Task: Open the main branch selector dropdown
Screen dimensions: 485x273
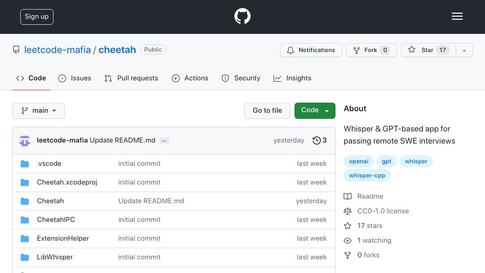Action: pos(38,111)
